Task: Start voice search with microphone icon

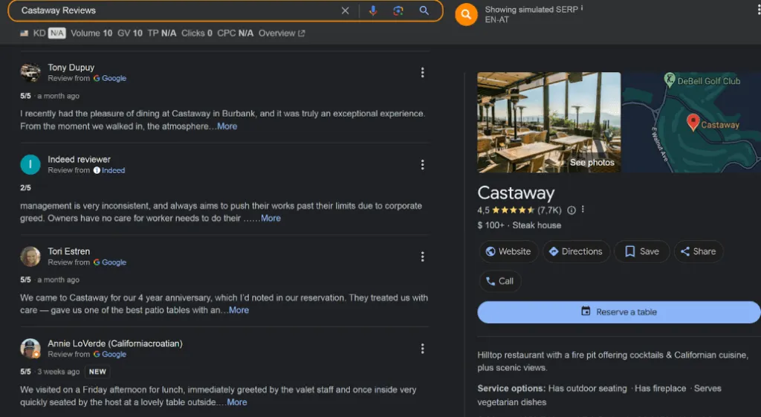Action: pos(373,10)
